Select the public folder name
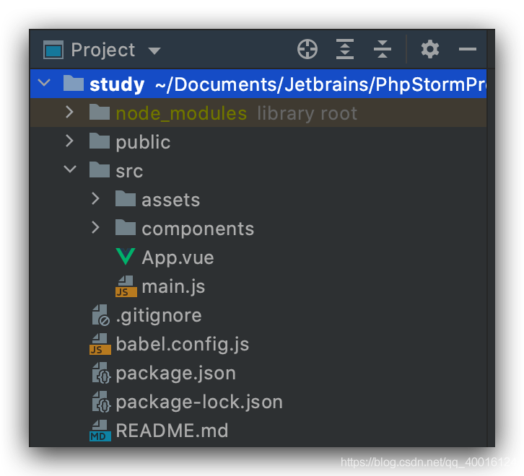This screenshot has height=476, width=524. [143, 143]
